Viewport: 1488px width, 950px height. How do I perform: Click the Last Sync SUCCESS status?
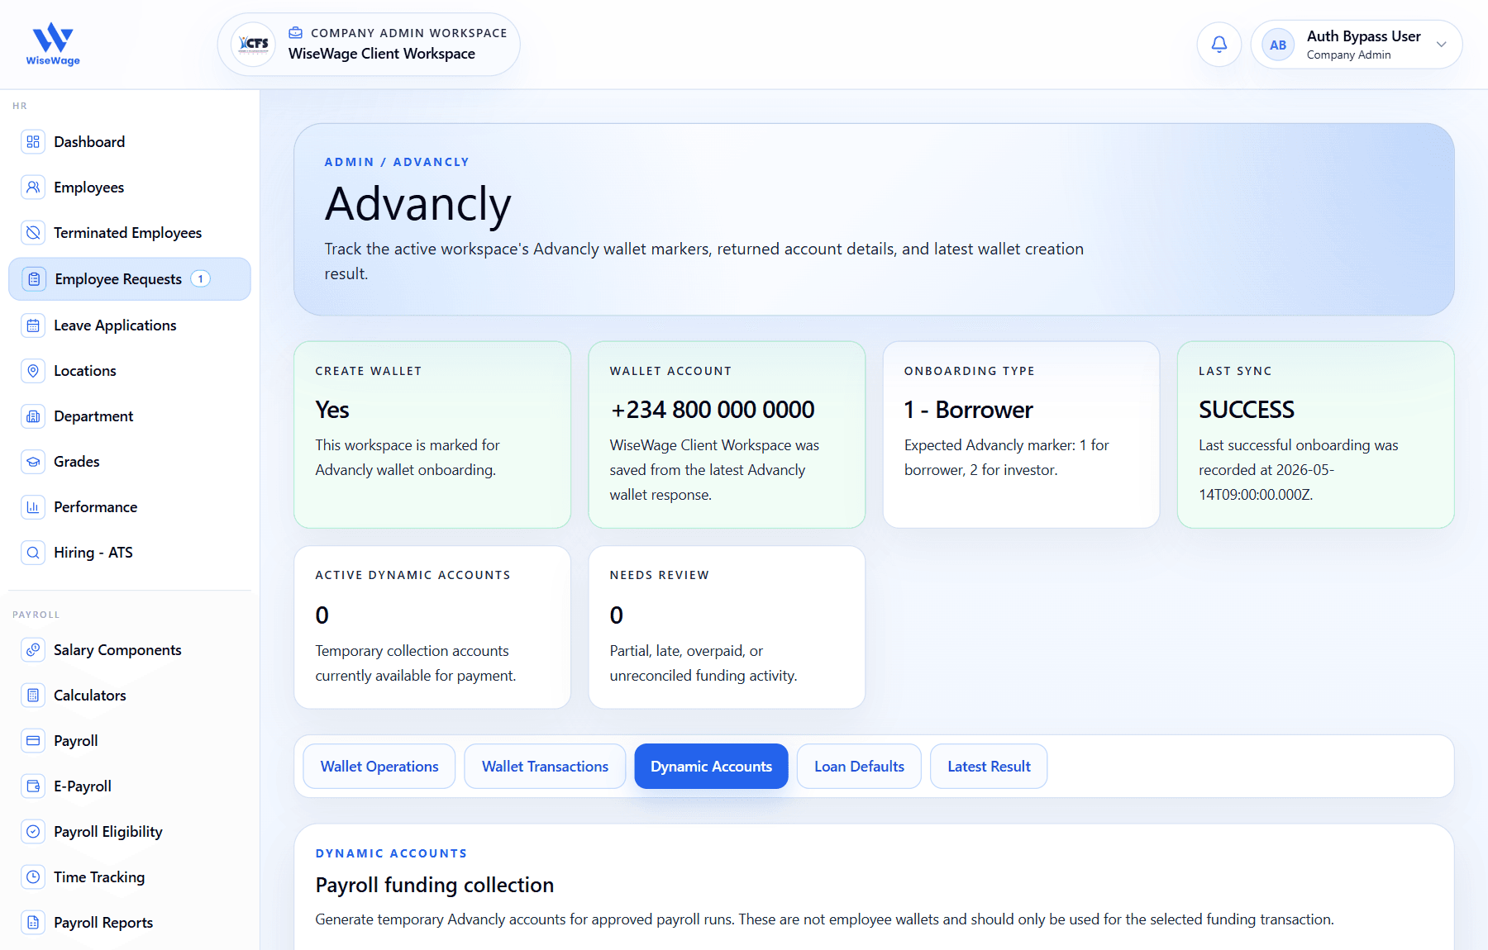(x=1247, y=410)
